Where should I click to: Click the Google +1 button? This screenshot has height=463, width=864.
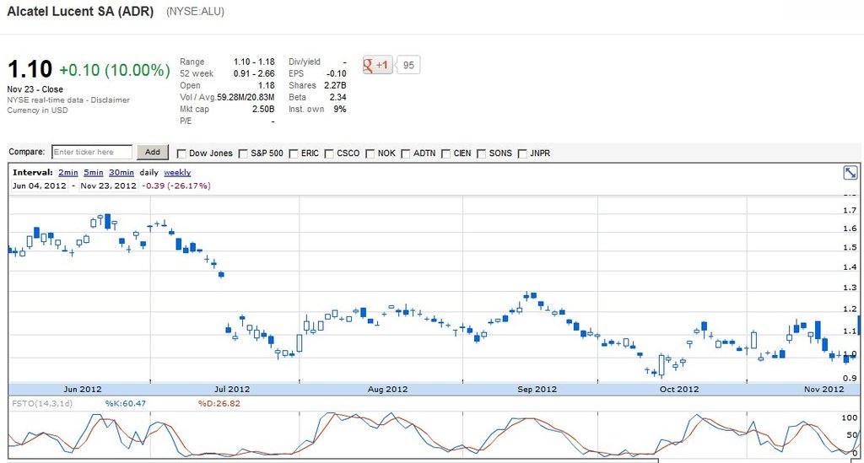(377, 65)
